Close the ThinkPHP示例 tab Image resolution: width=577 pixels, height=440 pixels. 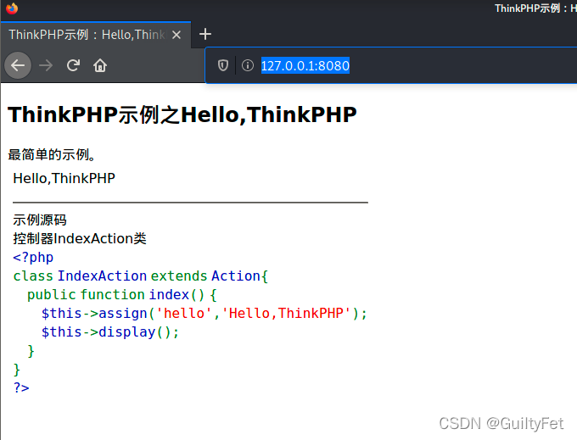click(176, 35)
